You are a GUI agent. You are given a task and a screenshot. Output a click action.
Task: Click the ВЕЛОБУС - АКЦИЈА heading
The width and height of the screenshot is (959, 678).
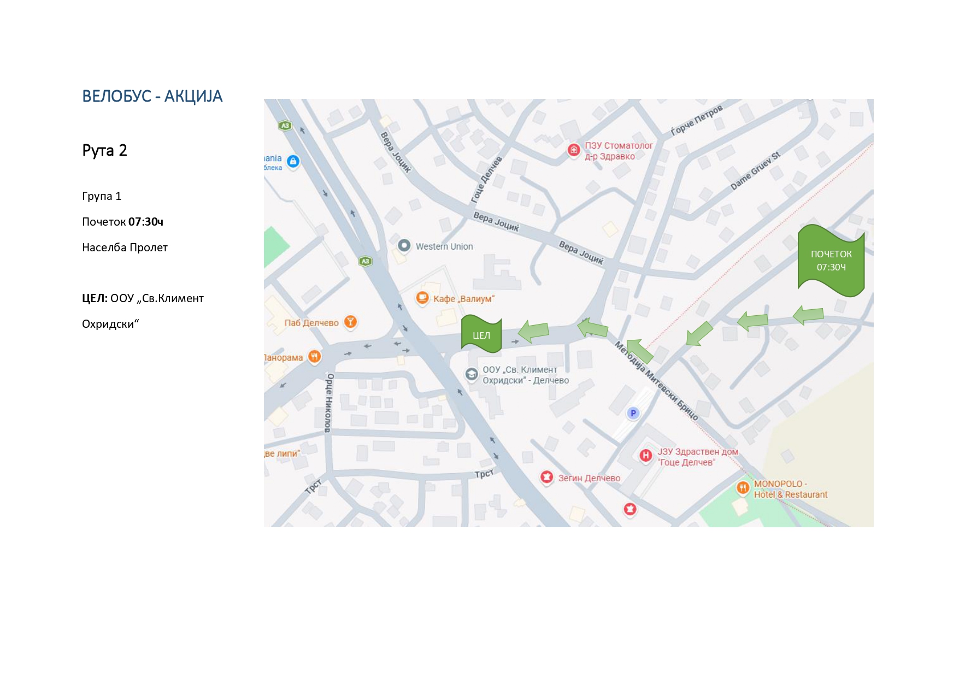pyautogui.click(x=152, y=96)
